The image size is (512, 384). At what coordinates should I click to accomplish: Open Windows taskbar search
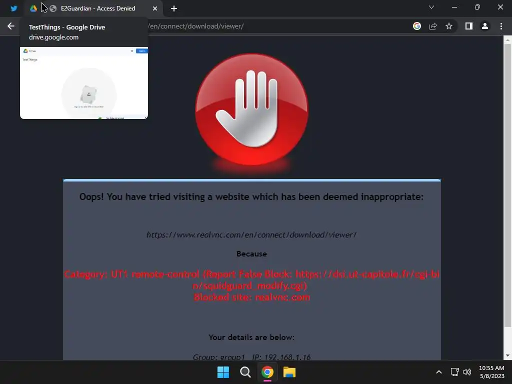[x=245, y=372]
